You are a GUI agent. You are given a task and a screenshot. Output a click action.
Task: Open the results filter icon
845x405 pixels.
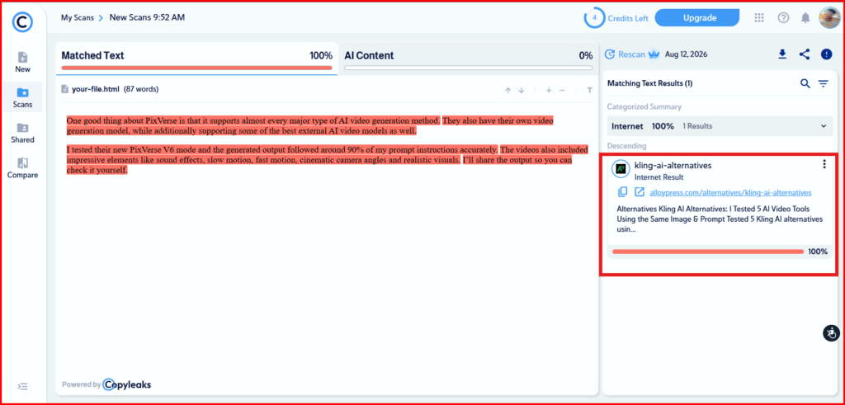point(824,83)
